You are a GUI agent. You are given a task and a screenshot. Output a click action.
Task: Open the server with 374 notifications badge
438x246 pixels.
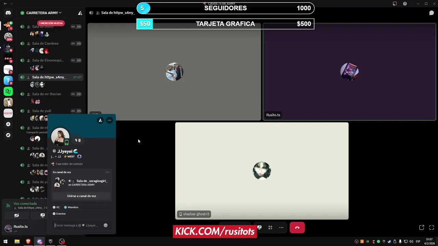(x=8, y=36)
